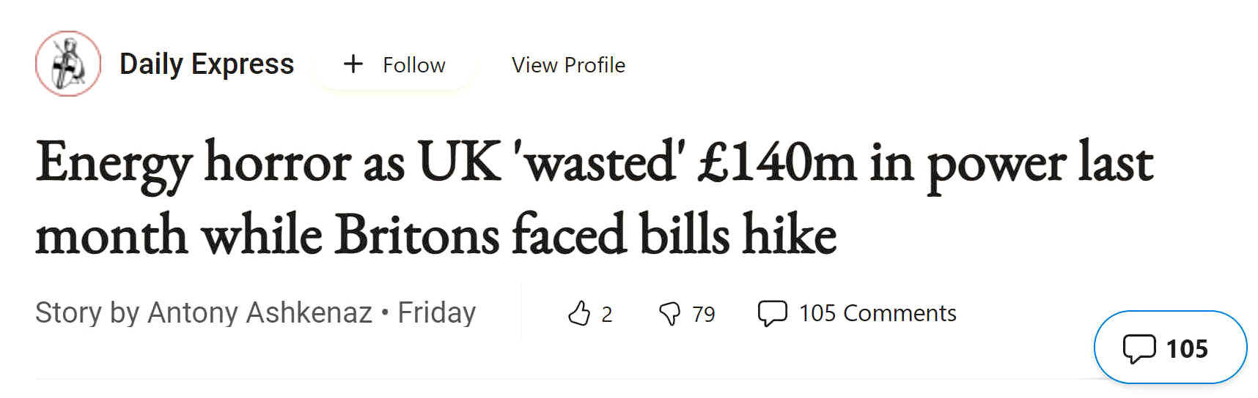This screenshot has width=1258, height=398.
Task: Follow the Daily Express via Follow label
Action: click(x=413, y=64)
